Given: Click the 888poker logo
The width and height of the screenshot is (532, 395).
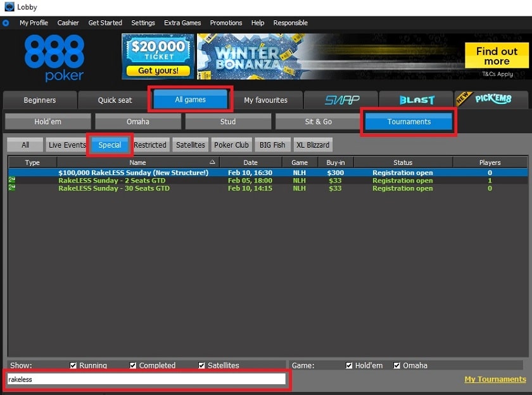Looking at the screenshot, I should 54,58.
